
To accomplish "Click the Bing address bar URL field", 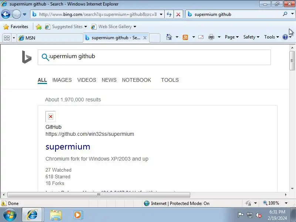I will (98, 14).
